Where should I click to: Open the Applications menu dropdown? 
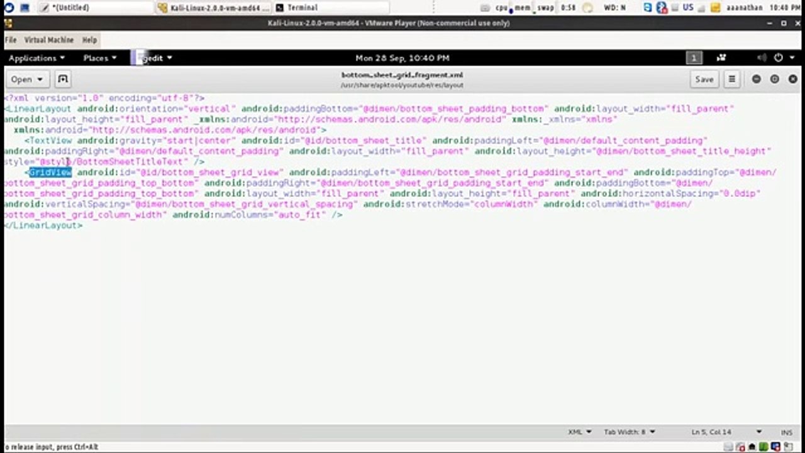36,58
